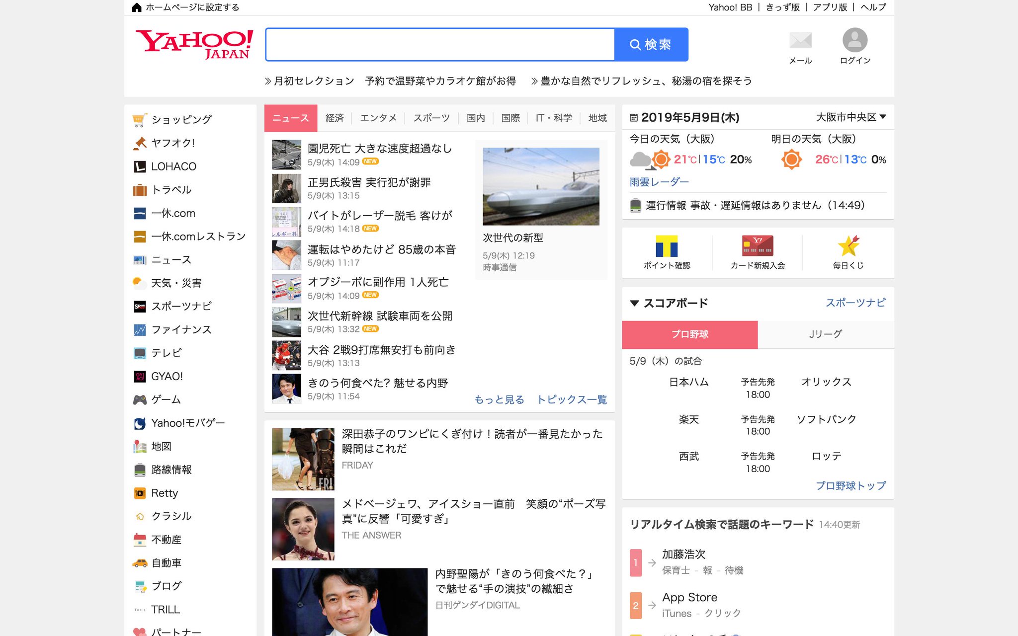The width and height of the screenshot is (1018, 636).
Task: Open the ゲーム controller icon
Action: [x=140, y=399]
